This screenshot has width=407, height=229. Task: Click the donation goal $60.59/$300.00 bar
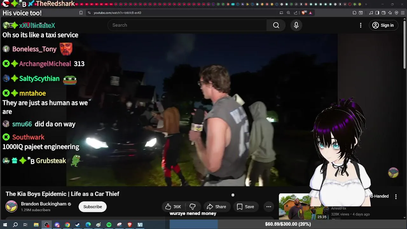[288, 224]
